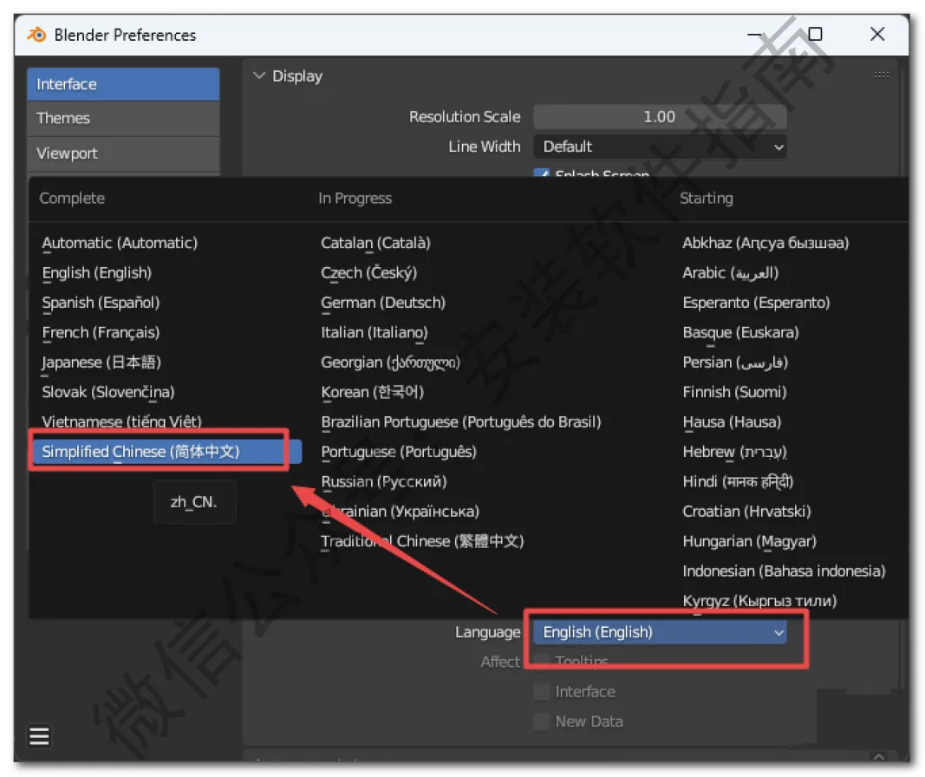The height and width of the screenshot is (777, 925).
Task: Choose Abkhaz language option
Action: [x=765, y=243]
